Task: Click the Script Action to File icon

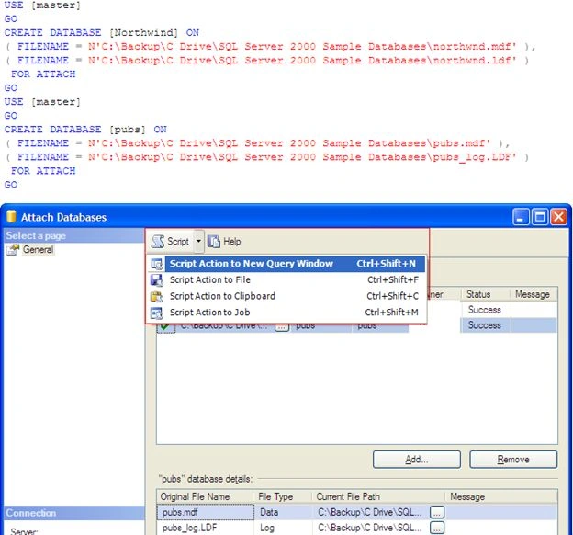Action: (x=157, y=280)
